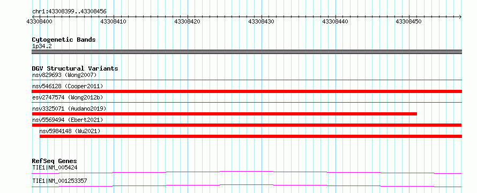Click the magenta line for TIE1|NM_001253357

[x=247, y=186]
